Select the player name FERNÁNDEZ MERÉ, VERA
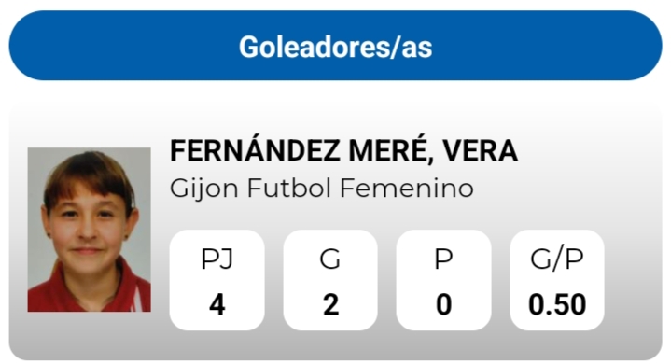671x364 pixels. pos(343,150)
